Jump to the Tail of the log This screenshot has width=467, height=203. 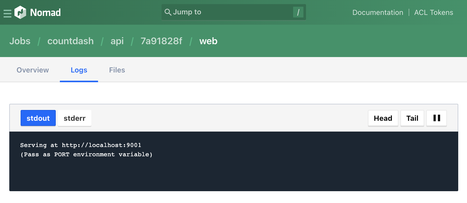pos(412,118)
